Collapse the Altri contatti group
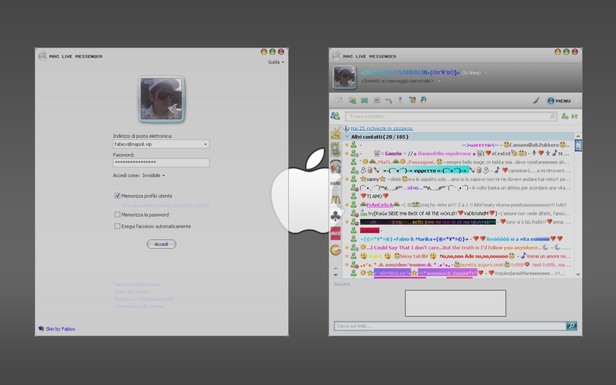The image size is (616, 385). click(x=347, y=137)
